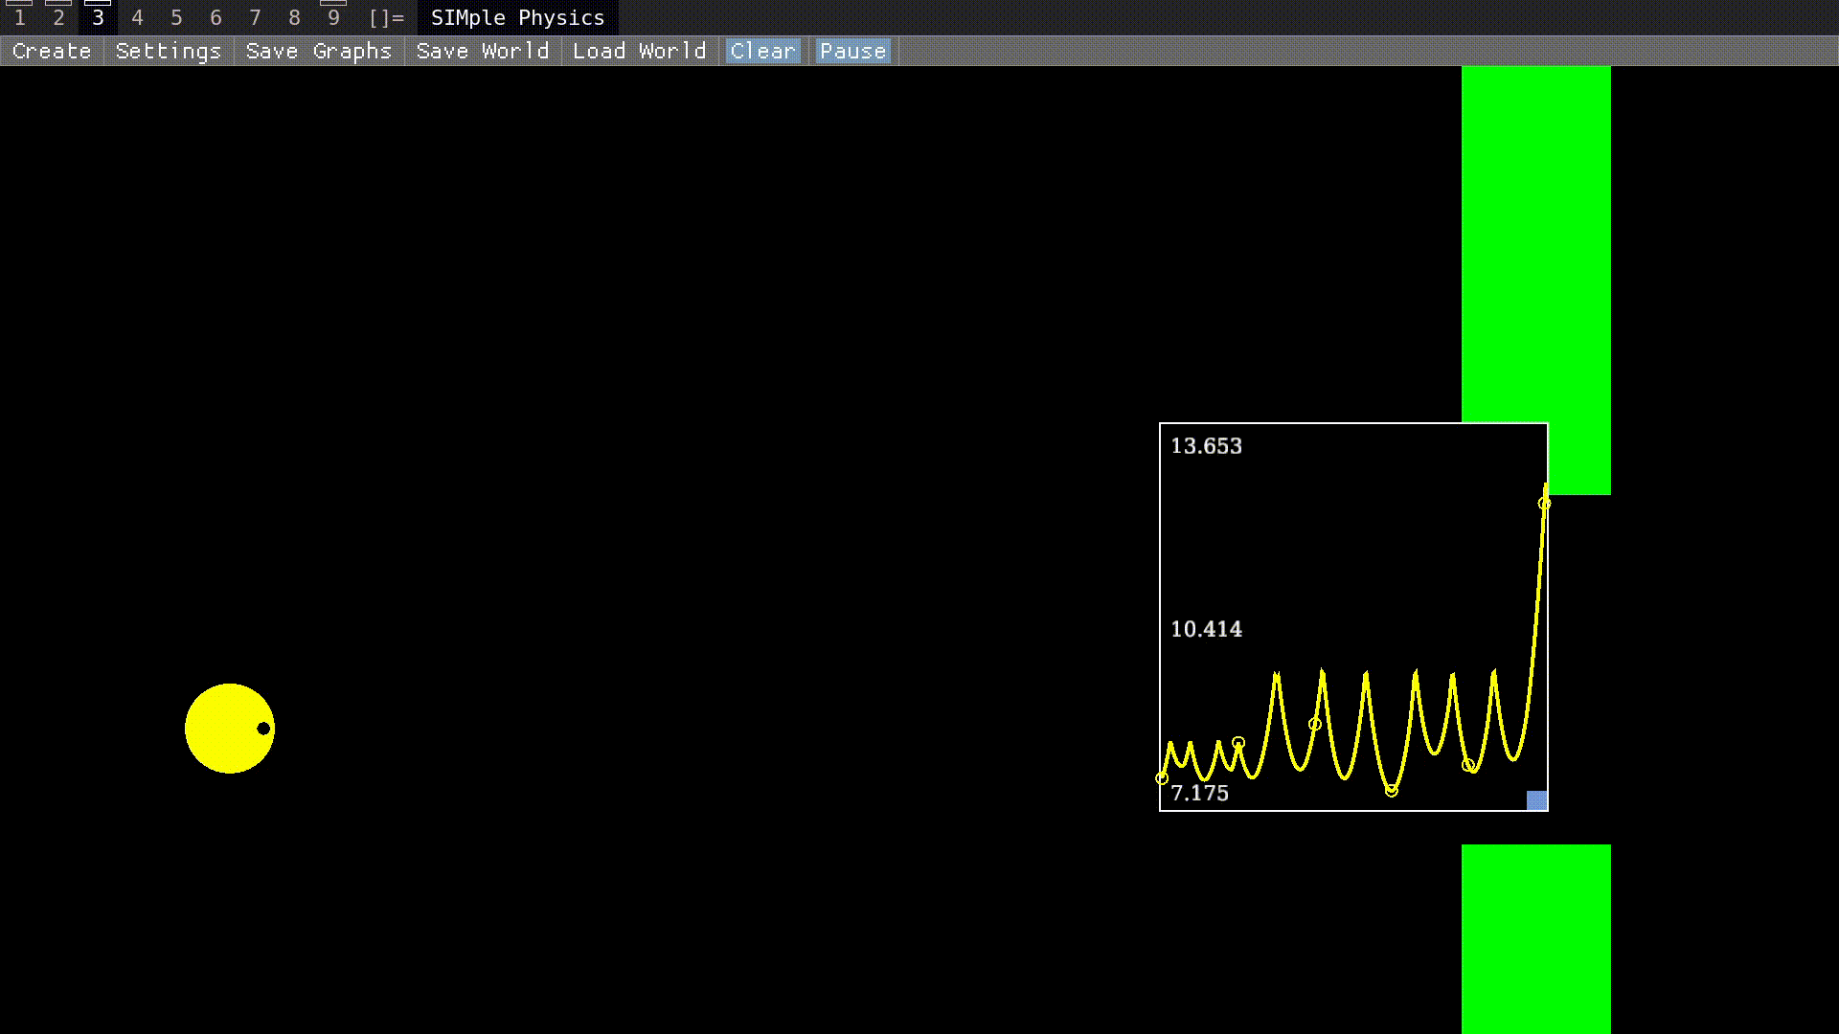Click the Load World button
1839x1034 pixels.
pyautogui.click(x=639, y=52)
